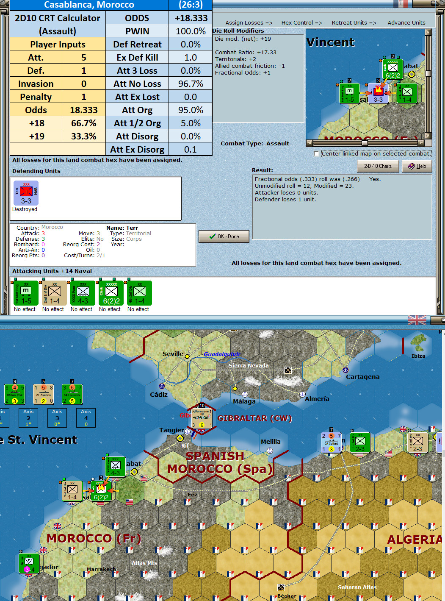Open the Help button
Image resolution: width=445 pixels, height=601 pixels.
point(417,166)
